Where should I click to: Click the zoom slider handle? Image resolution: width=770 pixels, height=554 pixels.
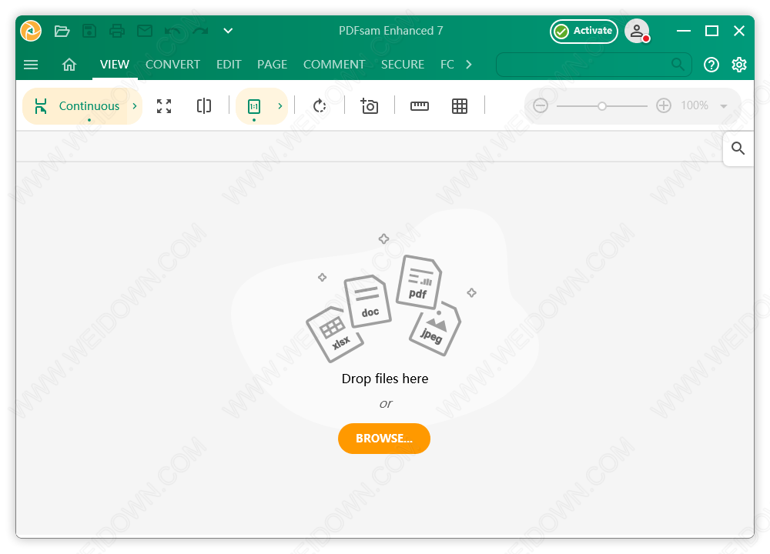pyautogui.click(x=601, y=106)
